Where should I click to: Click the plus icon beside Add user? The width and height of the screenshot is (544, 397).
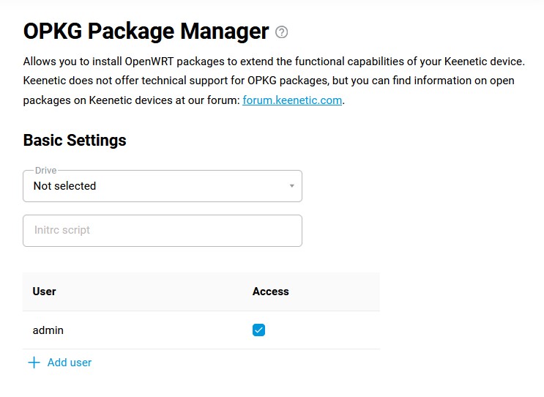(34, 363)
